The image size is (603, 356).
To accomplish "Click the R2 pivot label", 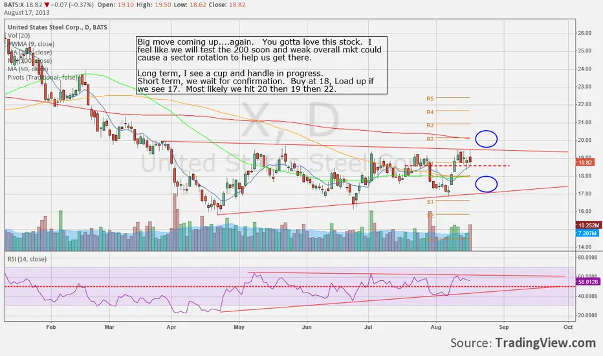I will coord(430,139).
